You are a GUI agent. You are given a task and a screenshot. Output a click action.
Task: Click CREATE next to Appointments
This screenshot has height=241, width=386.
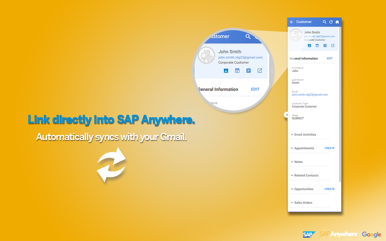click(330, 148)
